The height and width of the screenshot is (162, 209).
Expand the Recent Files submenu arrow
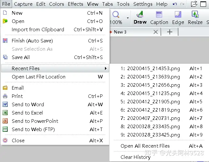point(106,68)
